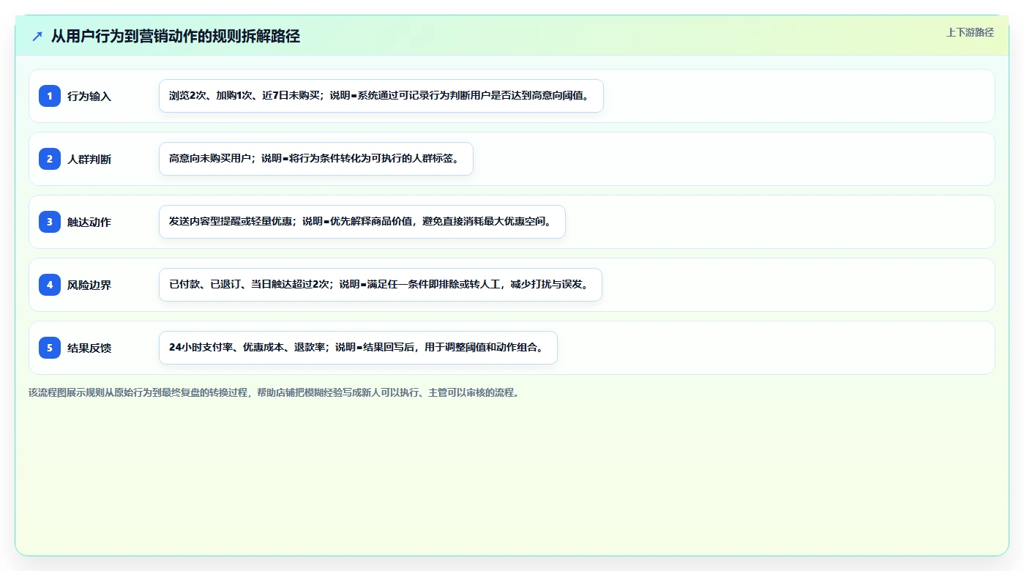This screenshot has height=571, width=1024.
Task: Click the 上下游路径 label in the header
Action: (x=970, y=32)
